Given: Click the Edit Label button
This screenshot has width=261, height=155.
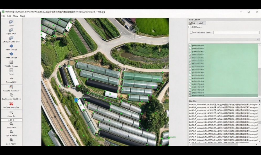Looking at the screenshot, I should (197, 23).
